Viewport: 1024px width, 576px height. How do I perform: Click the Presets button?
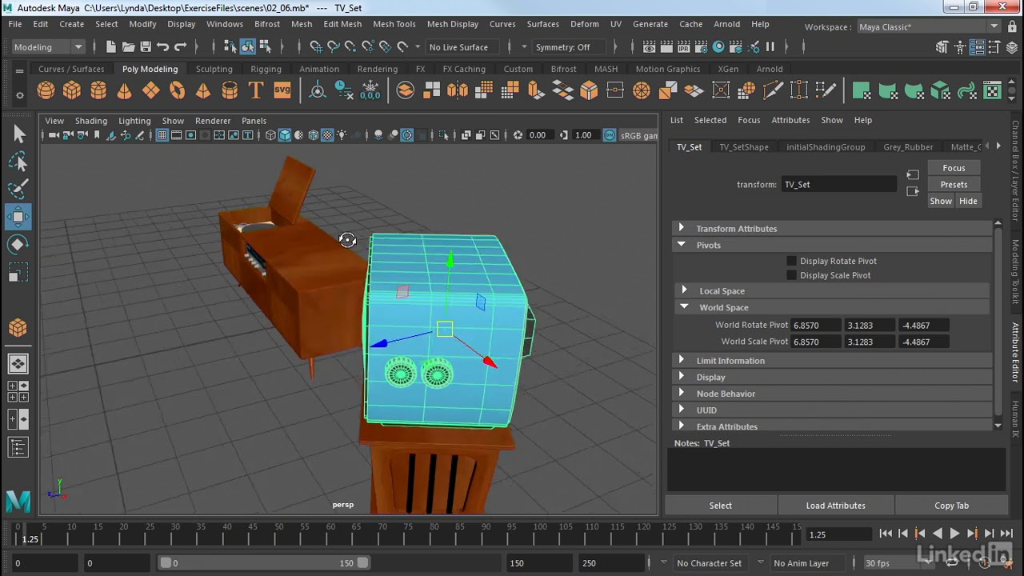point(954,185)
